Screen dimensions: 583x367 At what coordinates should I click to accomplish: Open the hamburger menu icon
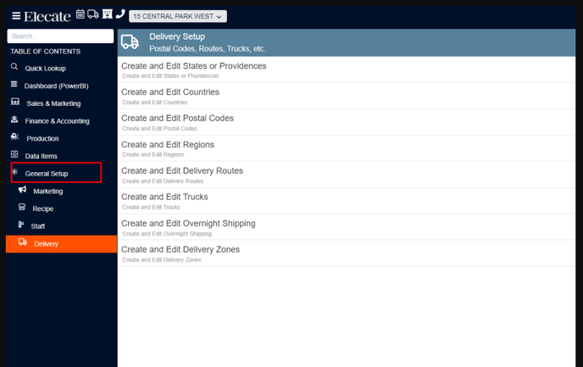coord(16,15)
